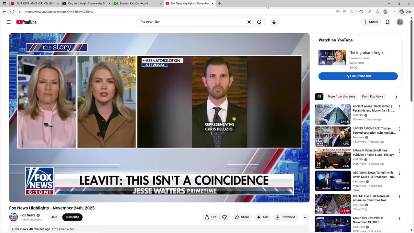Open more actions for the video

tap(306, 217)
